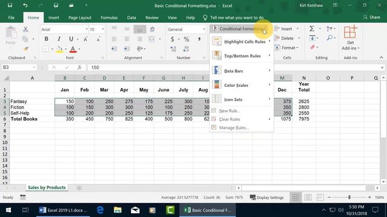
Task: Apply fill color with the paint bucket
Action: pos(59,49)
